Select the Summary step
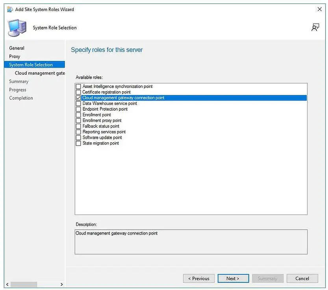 coord(19,81)
